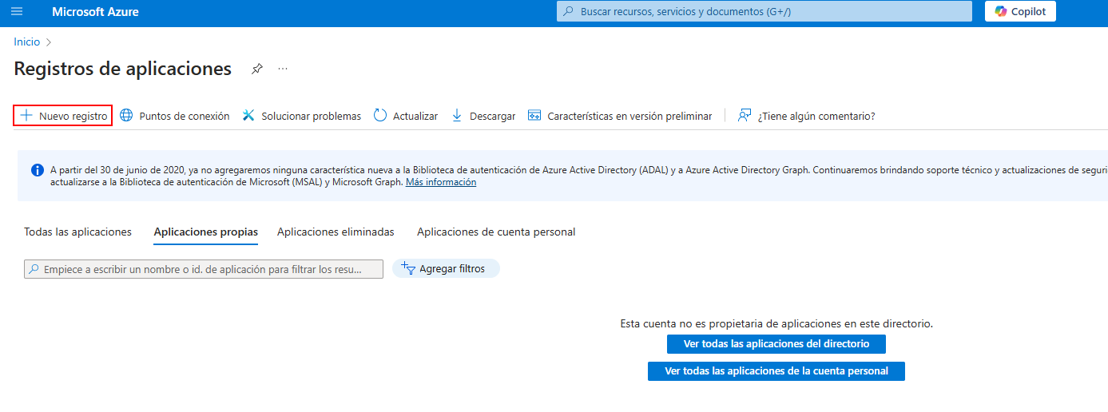The image size is (1108, 412).
Task: Open the hamburger portal menu
Action: [x=17, y=12]
